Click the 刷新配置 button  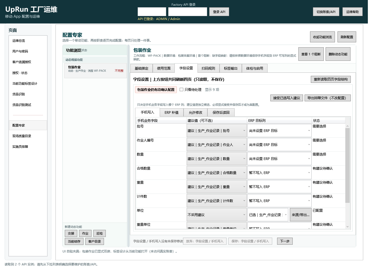click(347, 37)
